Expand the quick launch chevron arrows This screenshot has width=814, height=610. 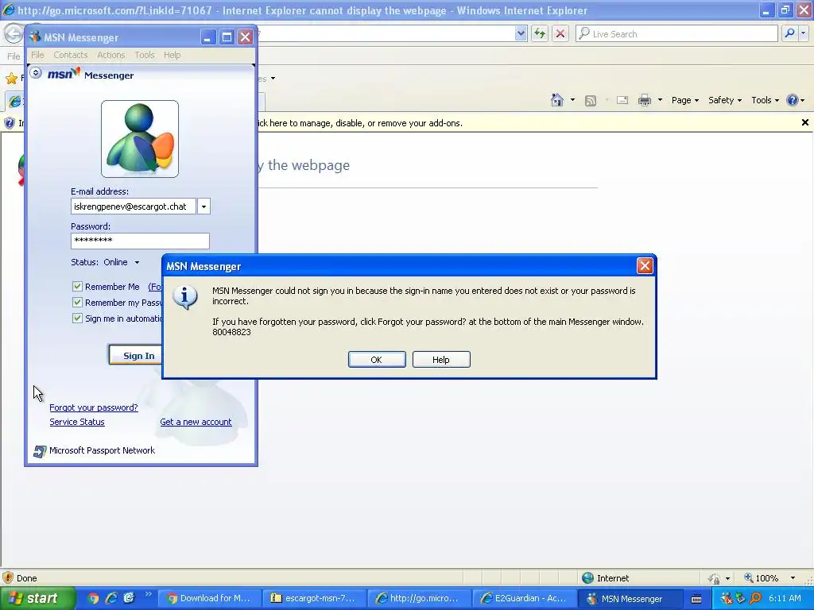pyautogui.click(x=149, y=594)
